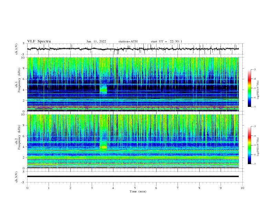Click the "VLF Spectra" title text
Viewport: 273px width, 211px height.
tap(39, 41)
